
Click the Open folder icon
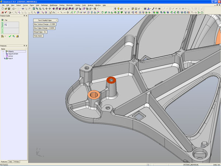(x=5, y=8)
